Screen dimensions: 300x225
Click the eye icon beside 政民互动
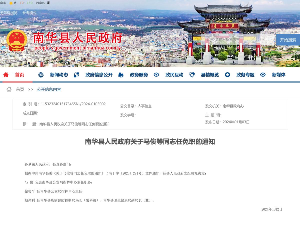click(156, 75)
